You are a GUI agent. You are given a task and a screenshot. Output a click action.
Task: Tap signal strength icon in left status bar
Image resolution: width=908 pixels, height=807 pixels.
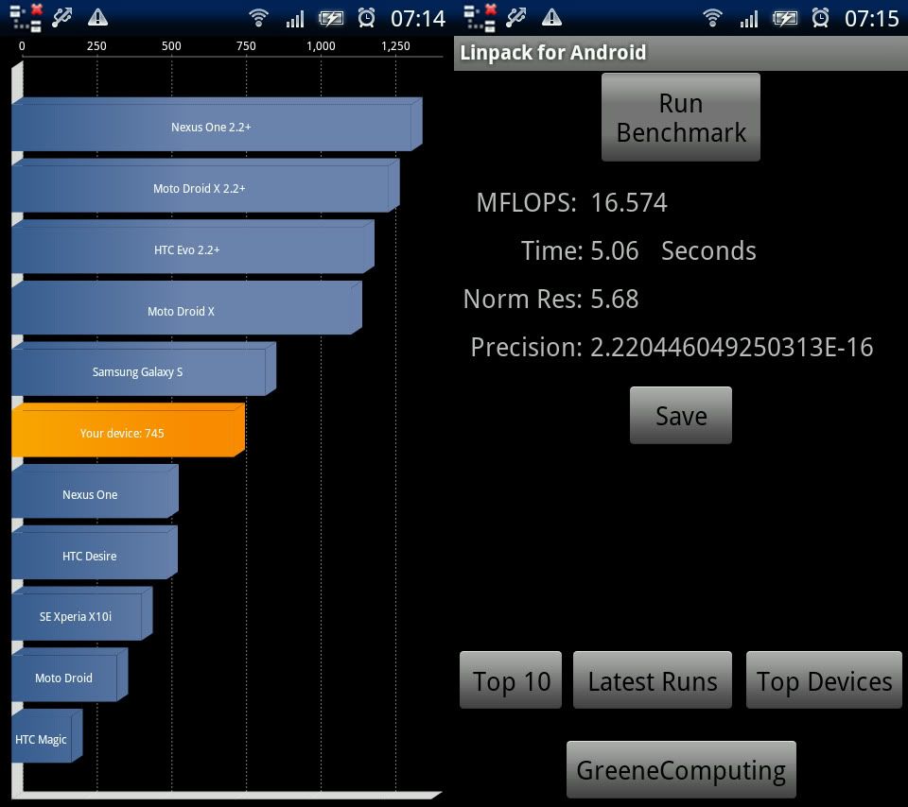point(295,19)
